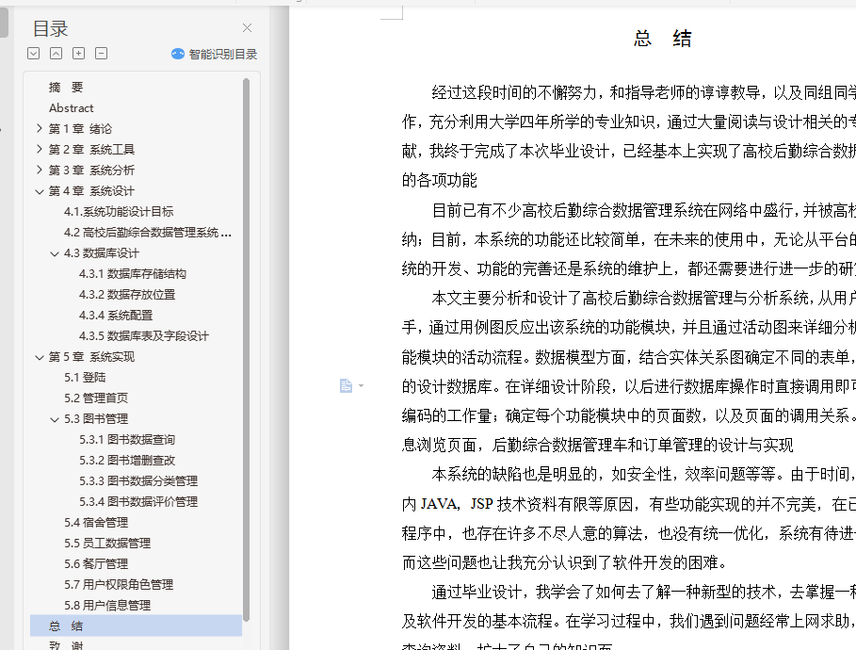
Task: Click the outline panel vertical scrollbar
Action: click(246, 349)
